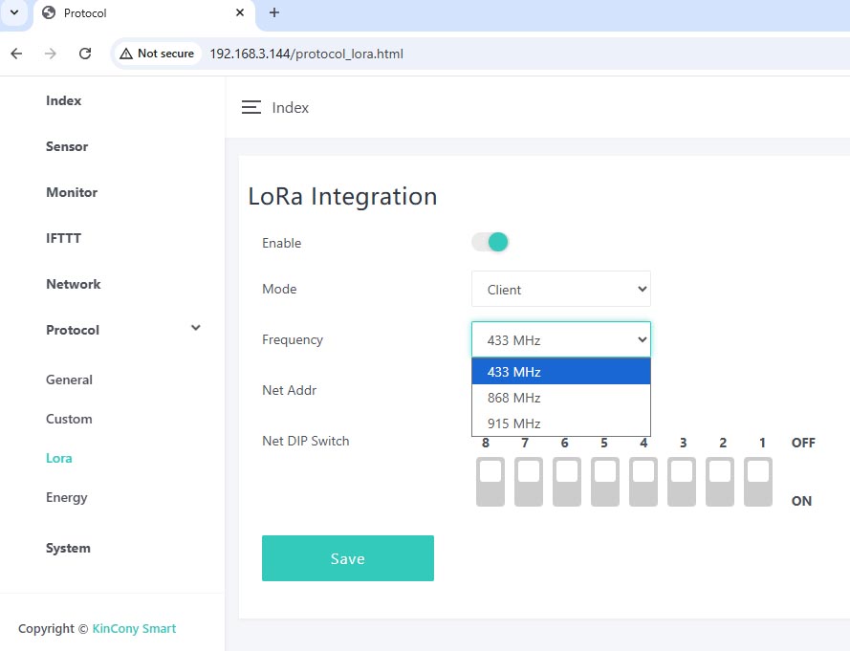Click the browser reload icon

85,54
